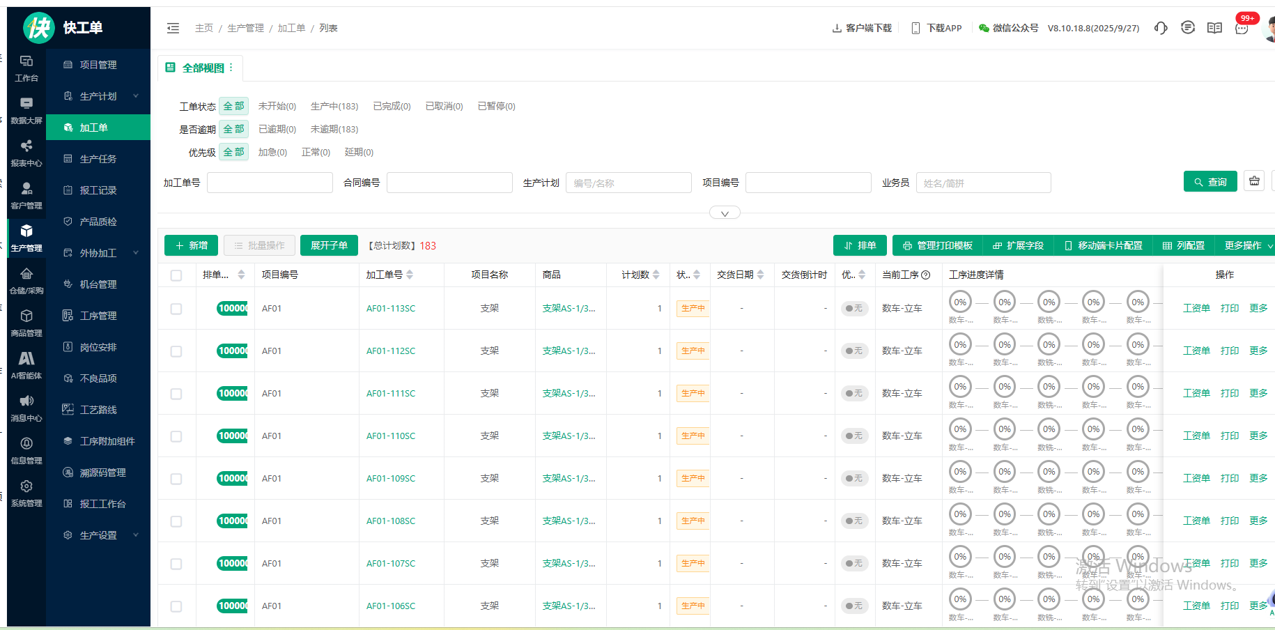Open the 报表中心 sidebar icon
Image resolution: width=1275 pixels, height=630 pixels.
click(x=26, y=153)
